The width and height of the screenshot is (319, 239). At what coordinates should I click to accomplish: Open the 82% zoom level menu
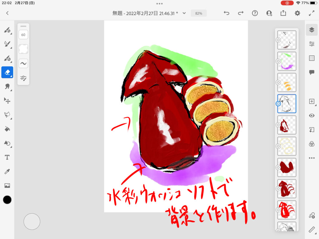[x=198, y=13]
